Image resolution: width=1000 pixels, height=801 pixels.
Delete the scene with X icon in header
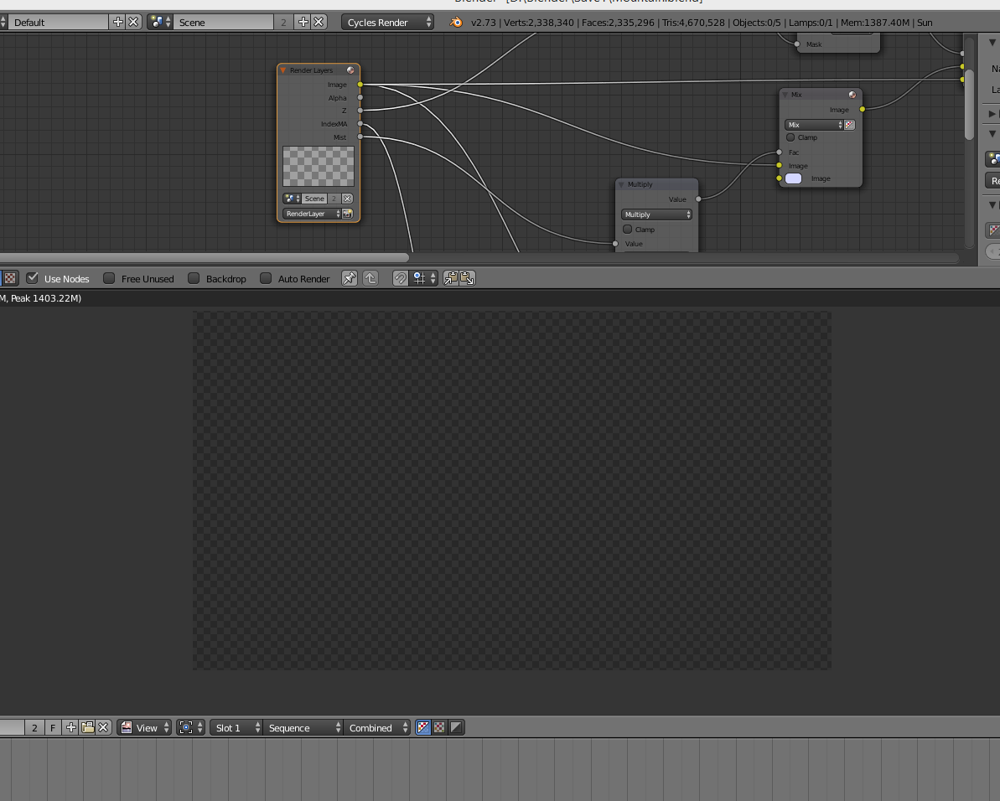(x=319, y=23)
